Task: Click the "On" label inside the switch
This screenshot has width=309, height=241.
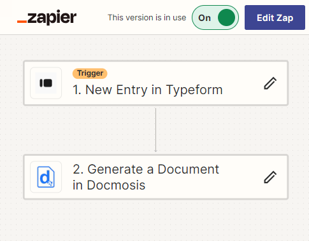Action: 205,18
